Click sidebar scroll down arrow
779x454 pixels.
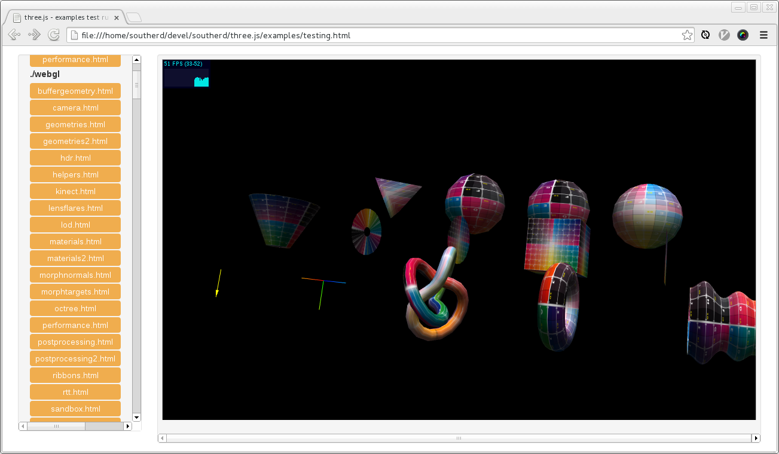click(136, 417)
